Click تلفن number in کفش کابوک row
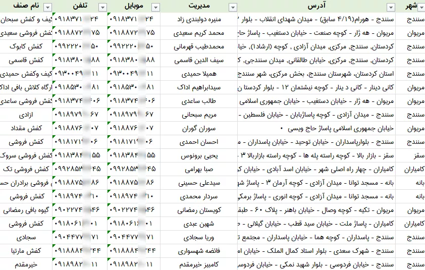 (x=80, y=46)
